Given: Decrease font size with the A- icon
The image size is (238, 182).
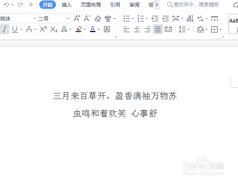Looking at the screenshot, I should tap(87, 18).
